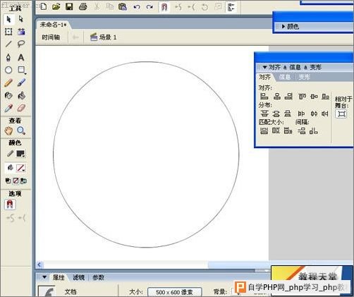
Task: Select the Zoom magnifier tool
Action: point(21,131)
